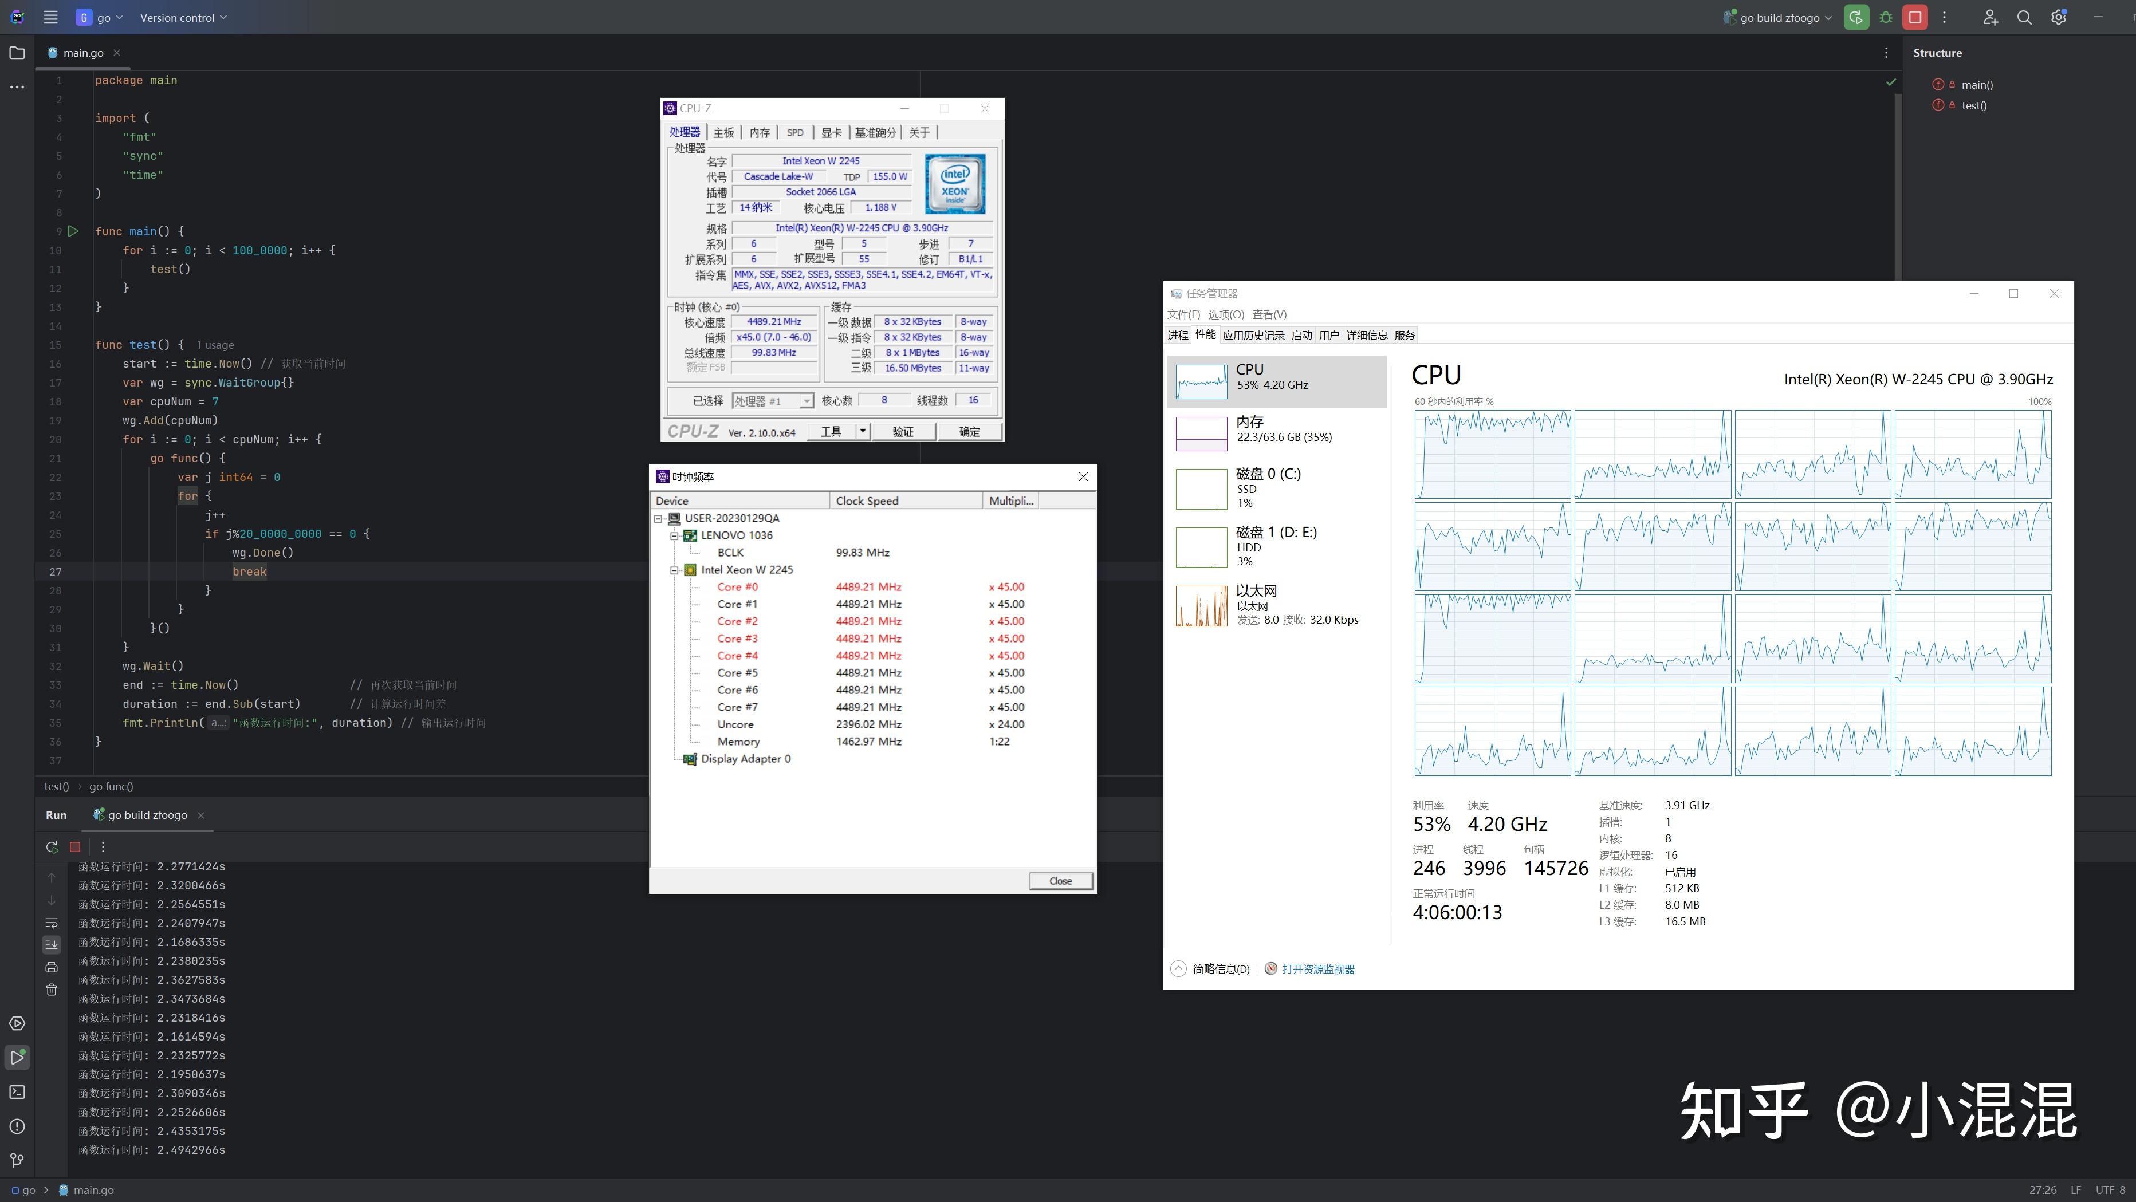Click the print icon in Run console

tap(52, 967)
